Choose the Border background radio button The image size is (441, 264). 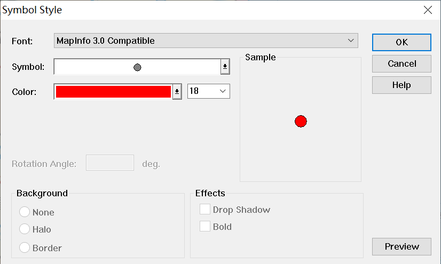[x=25, y=247]
